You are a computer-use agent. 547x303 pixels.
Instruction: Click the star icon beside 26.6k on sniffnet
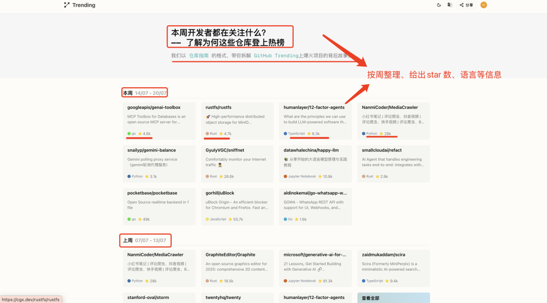[x=221, y=177]
